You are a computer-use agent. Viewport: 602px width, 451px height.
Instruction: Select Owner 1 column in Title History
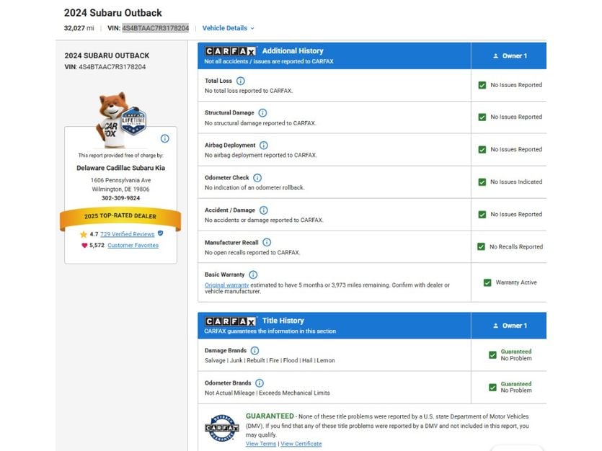click(509, 326)
